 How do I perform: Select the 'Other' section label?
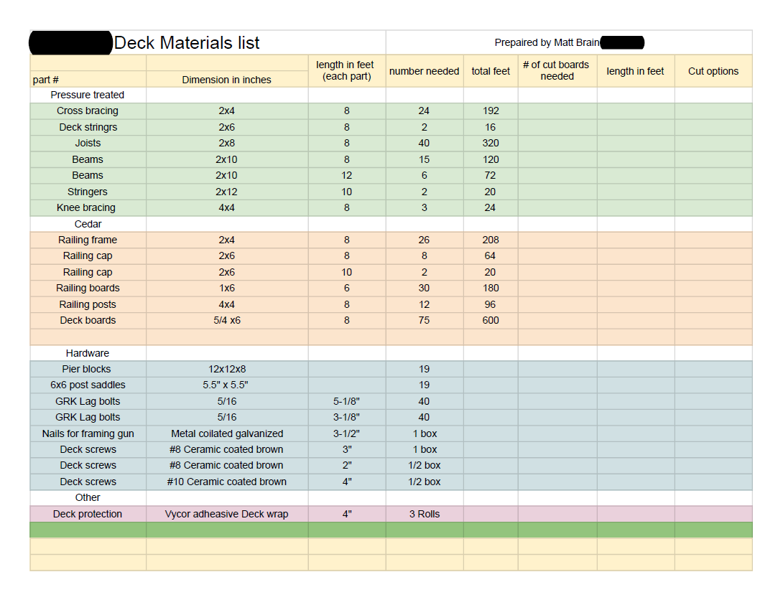click(x=88, y=498)
